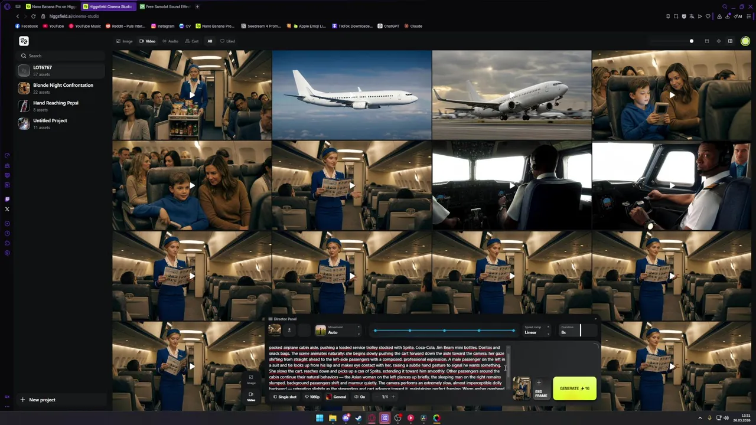Image resolution: width=756 pixels, height=425 pixels.
Task: Open the Windows Start menu
Action: coord(320,418)
